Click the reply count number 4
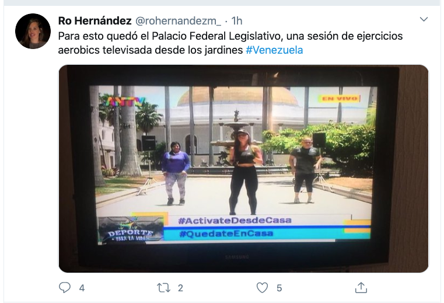This screenshot has height=303, width=444. point(82,288)
